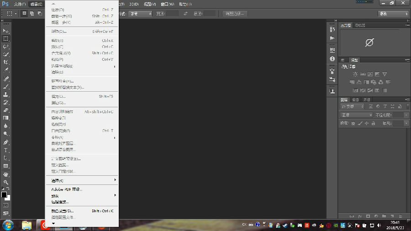Select the Crop tool
Viewport: 411px width, 231px height.
pyautogui.click(x=6, y=62)
